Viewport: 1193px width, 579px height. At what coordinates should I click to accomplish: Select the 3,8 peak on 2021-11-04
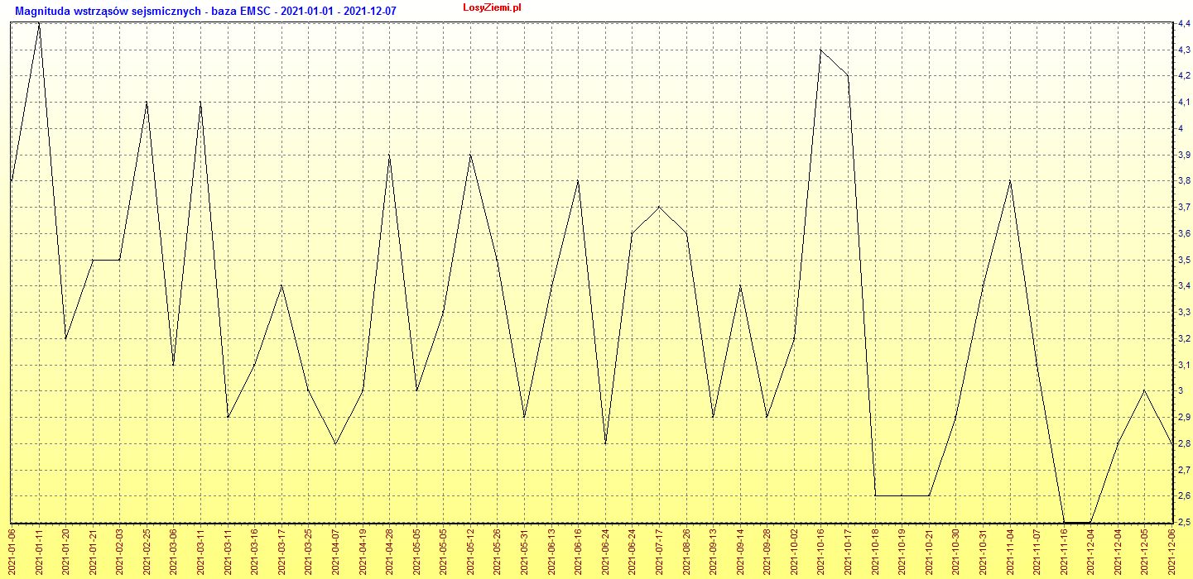(1009, 181)
